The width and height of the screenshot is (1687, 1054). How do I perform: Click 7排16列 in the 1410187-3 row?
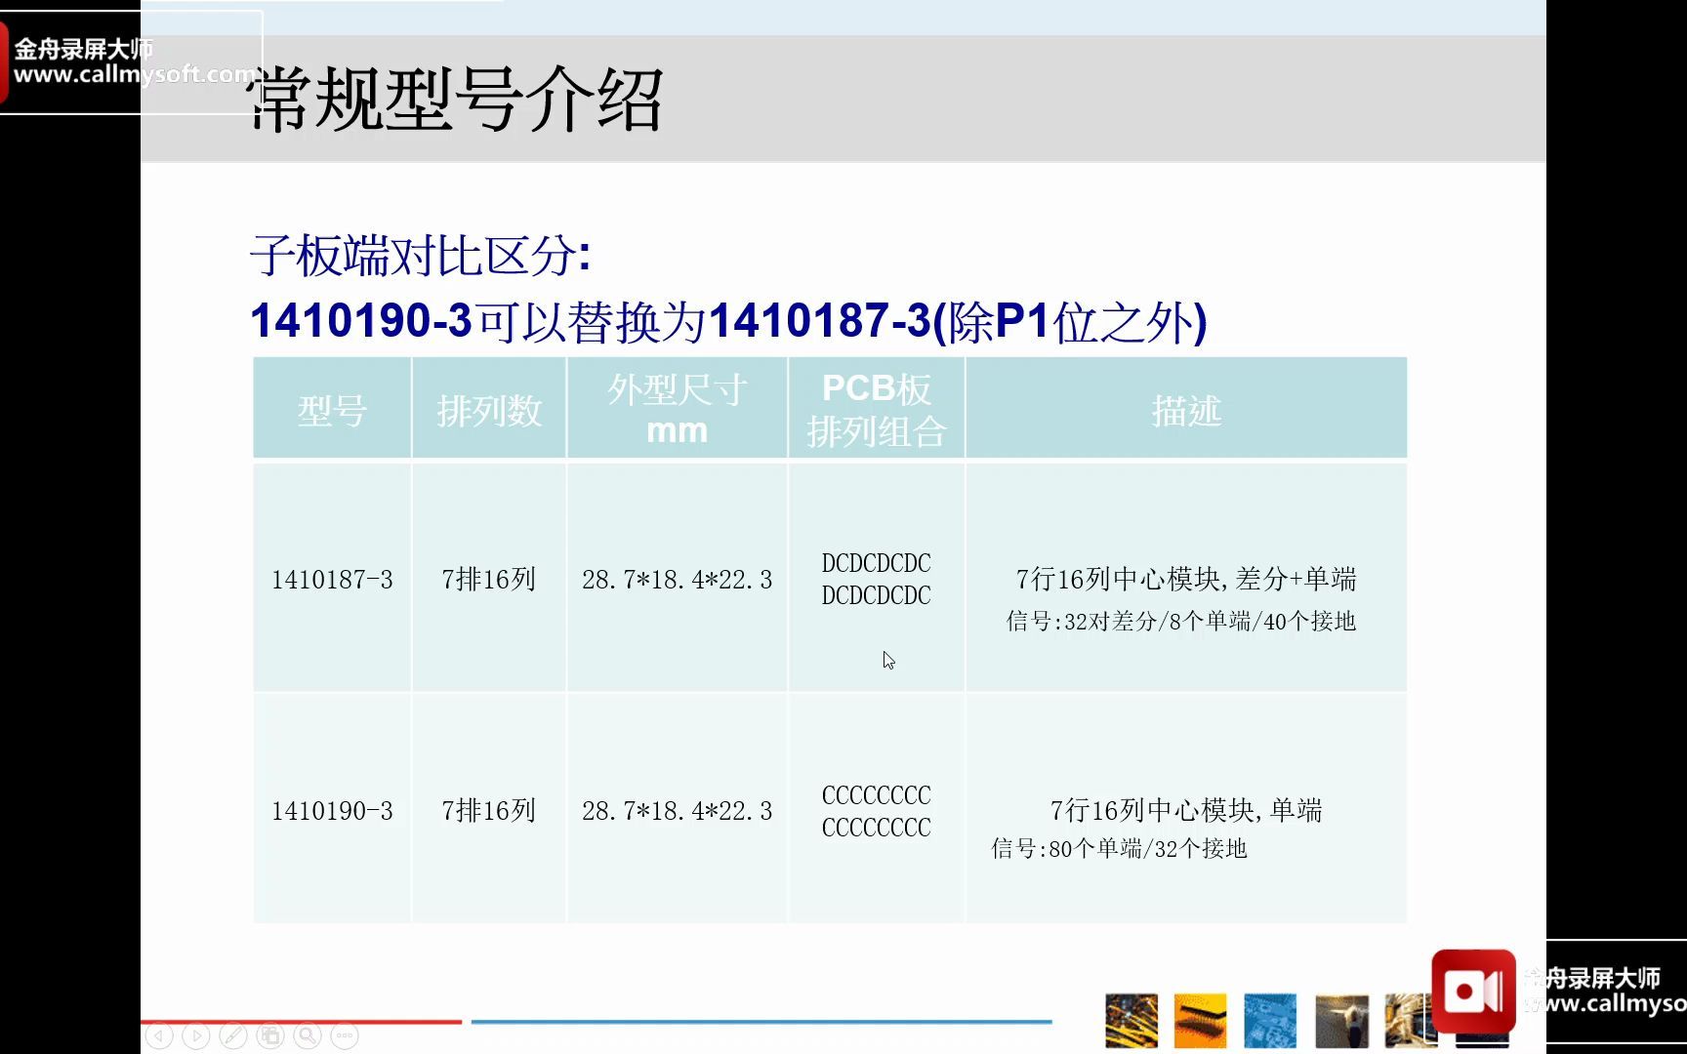coord(489,580)
